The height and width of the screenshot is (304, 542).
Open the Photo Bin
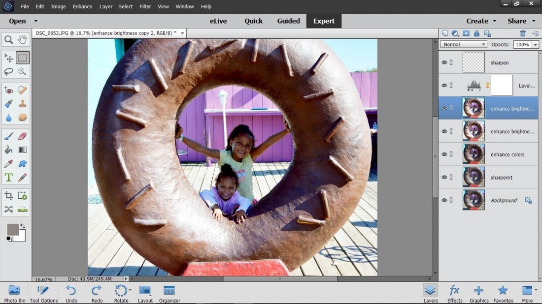14,294
